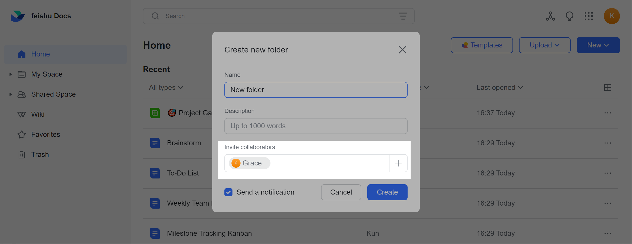This screenshot has width=632, height=244.
Task: Open Wiki from the sidebar
Action: click(x=38, y=114)
